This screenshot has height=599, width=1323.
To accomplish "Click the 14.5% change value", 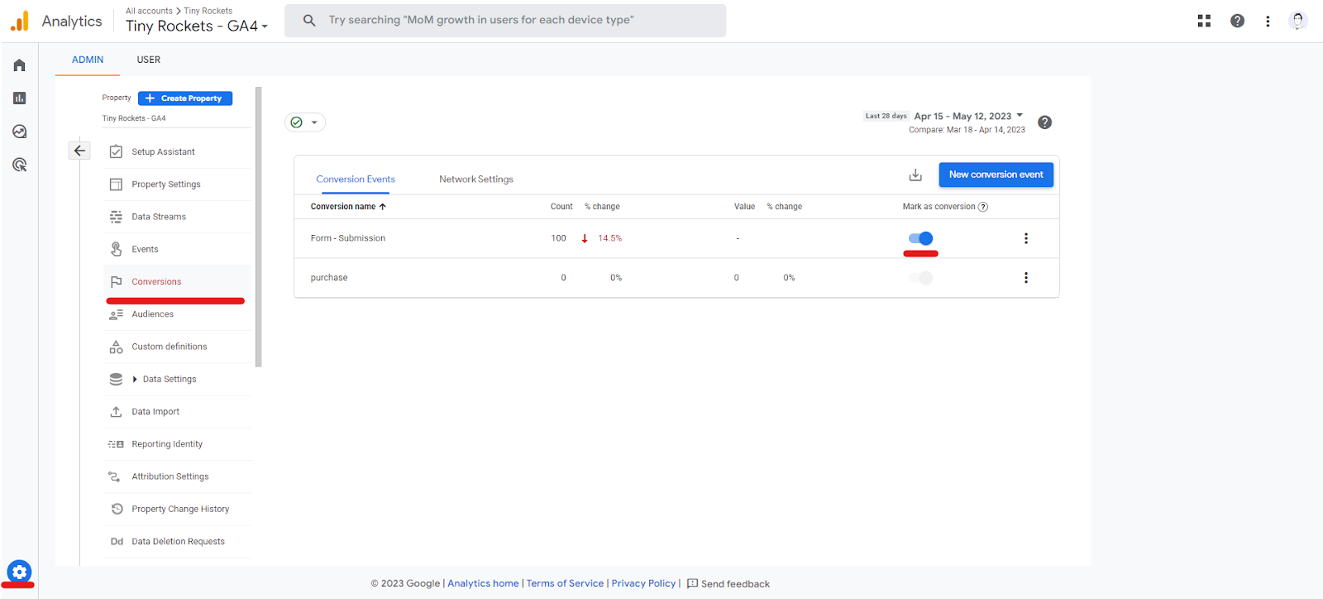I will pyautogui.click(x=610, y=238).
